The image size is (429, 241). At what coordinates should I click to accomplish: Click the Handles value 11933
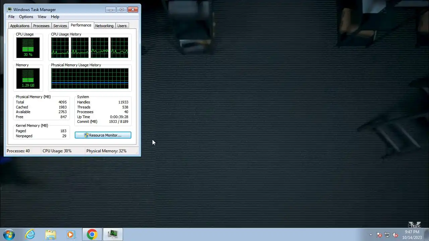click(123, 102)
